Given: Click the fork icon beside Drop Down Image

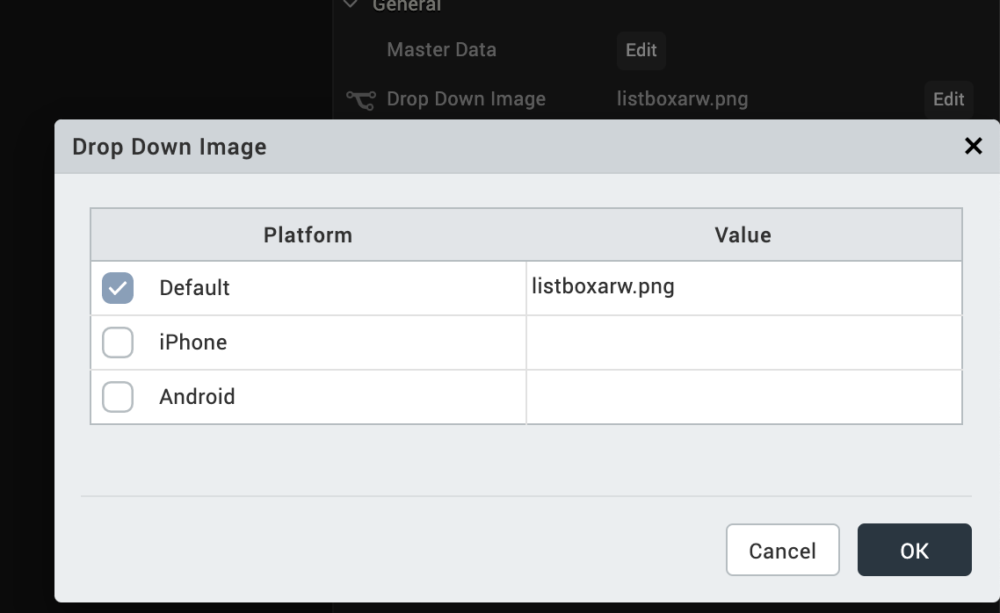Looking at the screenshot, I should 360,99.
